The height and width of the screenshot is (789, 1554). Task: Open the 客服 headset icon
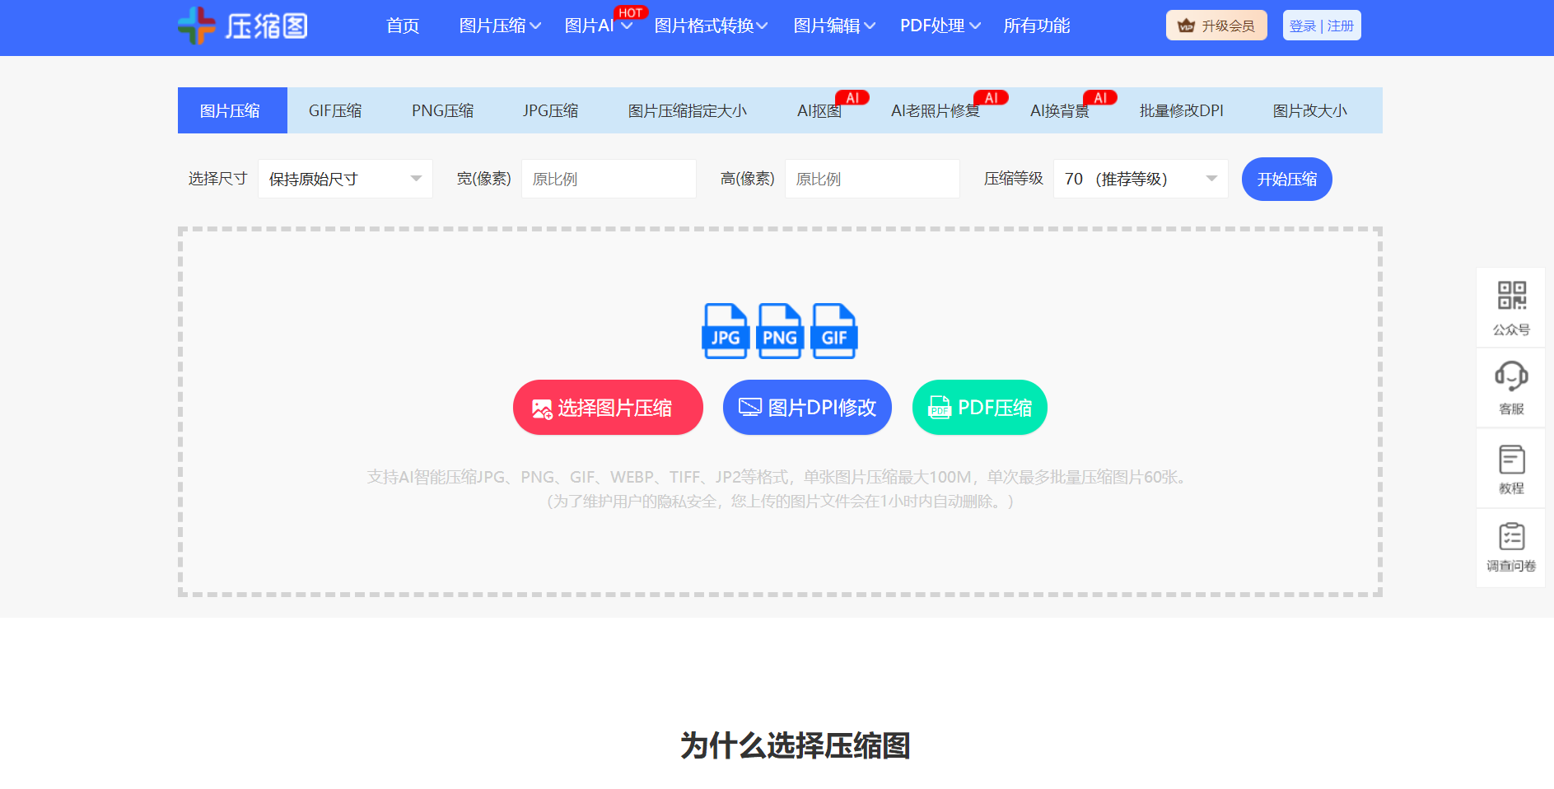(1511, 376)
